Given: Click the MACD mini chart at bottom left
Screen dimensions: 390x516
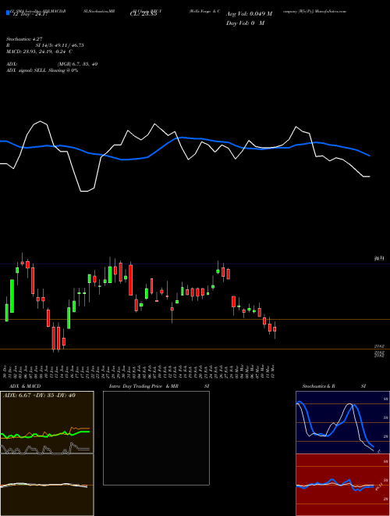Looking at the screenshot, I should (47, 485).
